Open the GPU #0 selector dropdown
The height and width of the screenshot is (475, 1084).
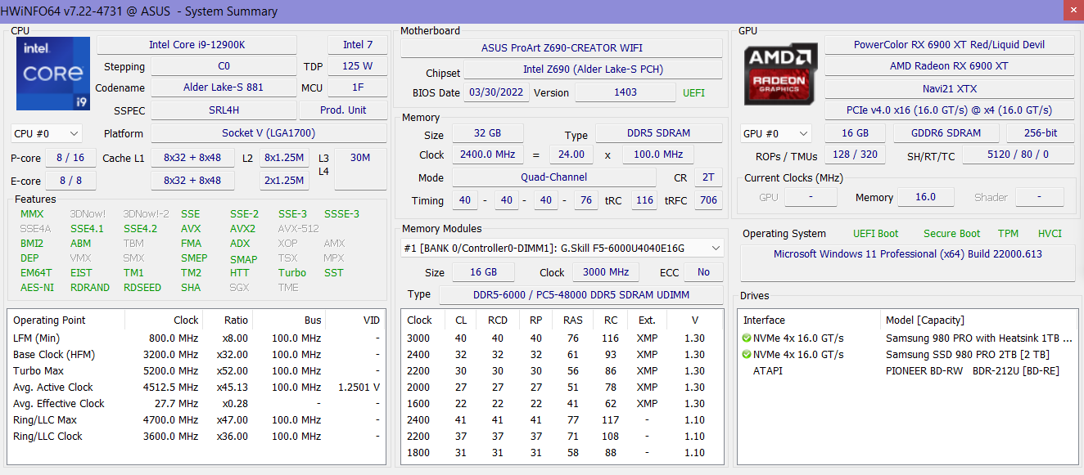(775, 133)
